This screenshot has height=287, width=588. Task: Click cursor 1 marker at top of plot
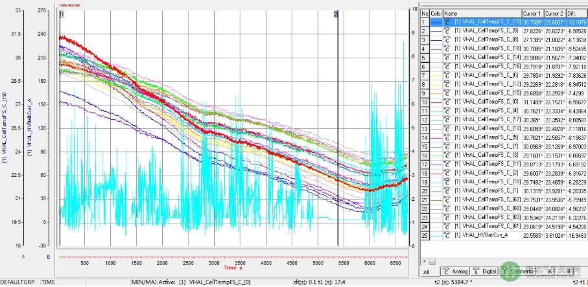[62, 14]
